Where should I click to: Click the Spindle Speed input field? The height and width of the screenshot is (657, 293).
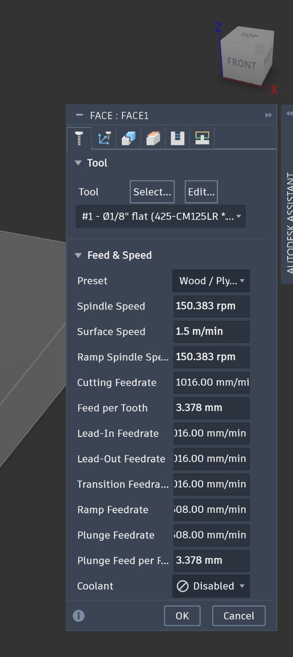(x=211, y=306)
